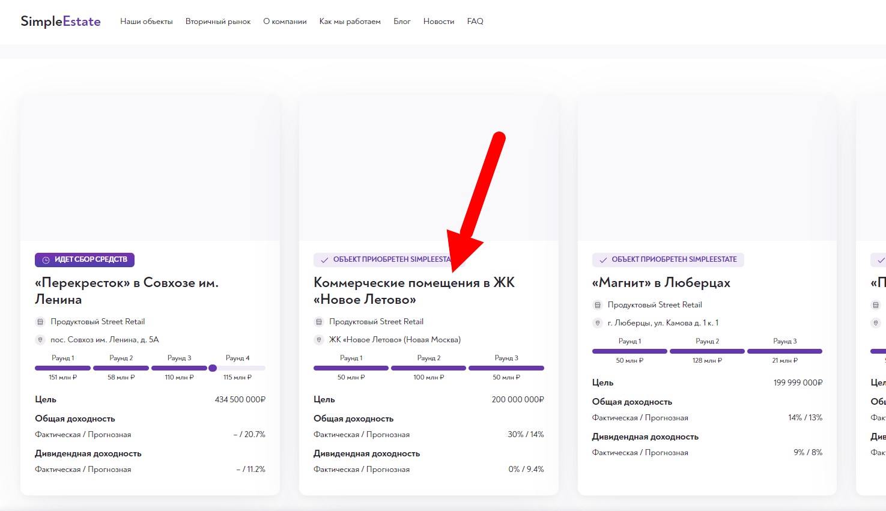The width and height of the screenshot is (886, 511).
Task: Click the ИДЕТ СБОР СРЕДСТВ status badge
Action: click(x=85, y=260)
